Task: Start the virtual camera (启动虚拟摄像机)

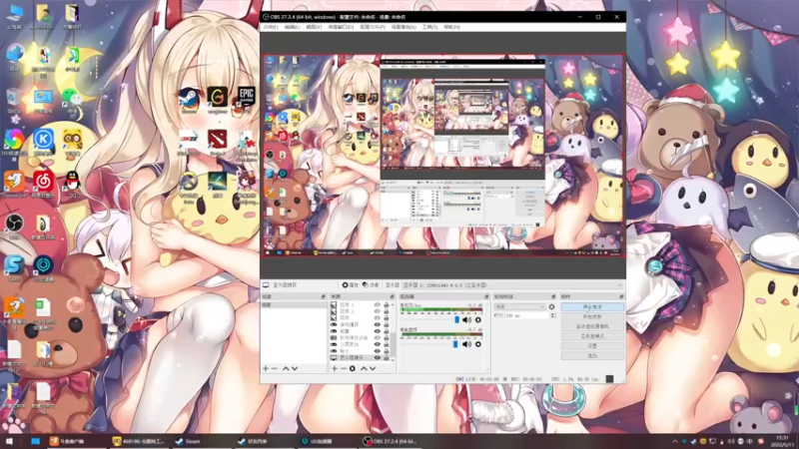Action: tap(592, 326)
